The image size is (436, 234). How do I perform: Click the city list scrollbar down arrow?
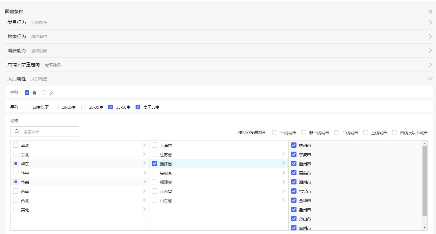coord(424,227)
